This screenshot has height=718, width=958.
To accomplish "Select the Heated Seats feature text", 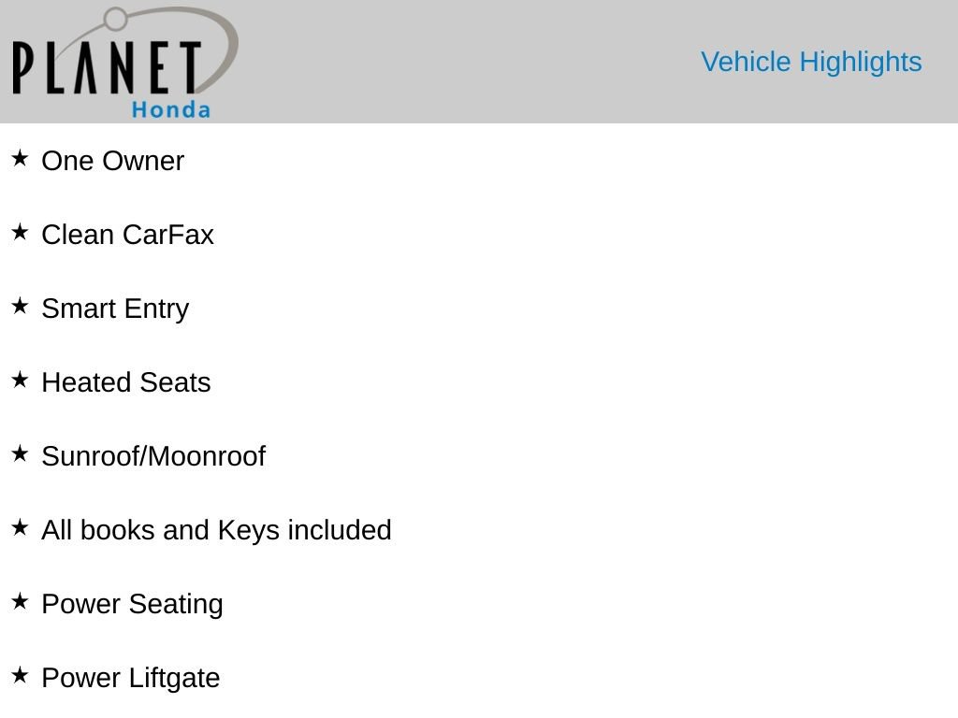I will 126,382.
